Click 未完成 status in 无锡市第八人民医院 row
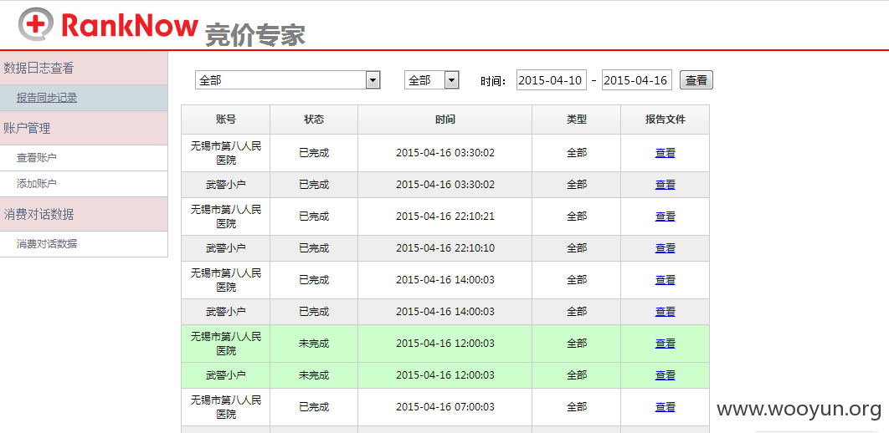 click(314, 344)
